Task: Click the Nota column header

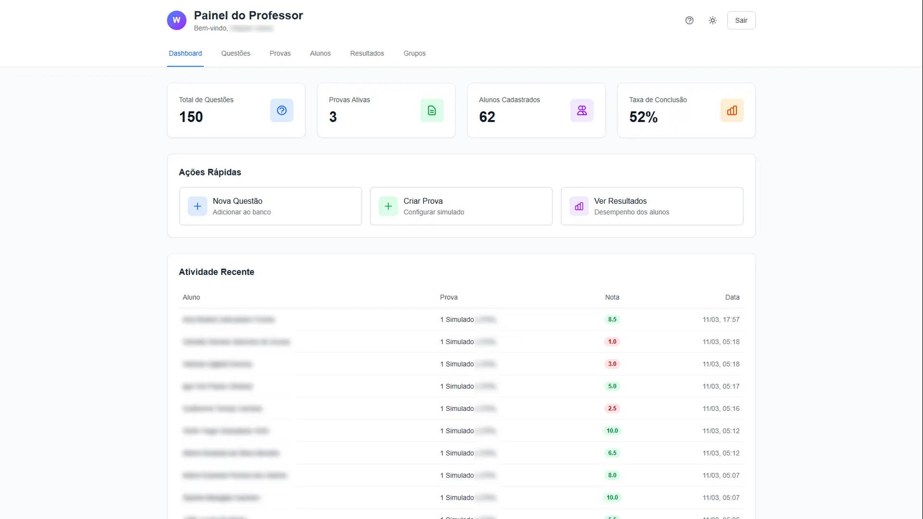Action: pyautogui.click(x=612, y=297)
